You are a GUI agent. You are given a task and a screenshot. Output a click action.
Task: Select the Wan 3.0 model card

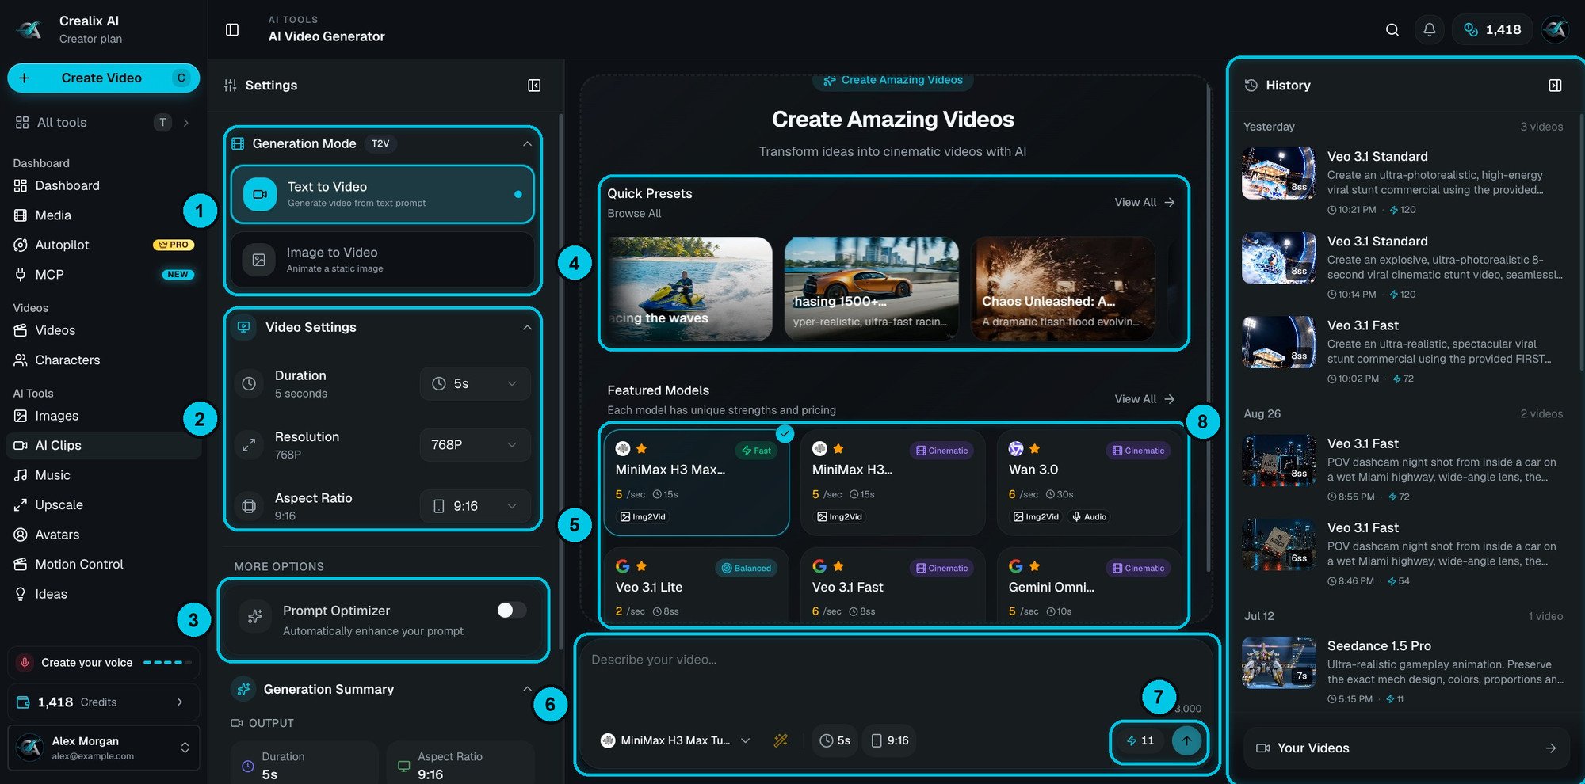[x=1089, y=482]
